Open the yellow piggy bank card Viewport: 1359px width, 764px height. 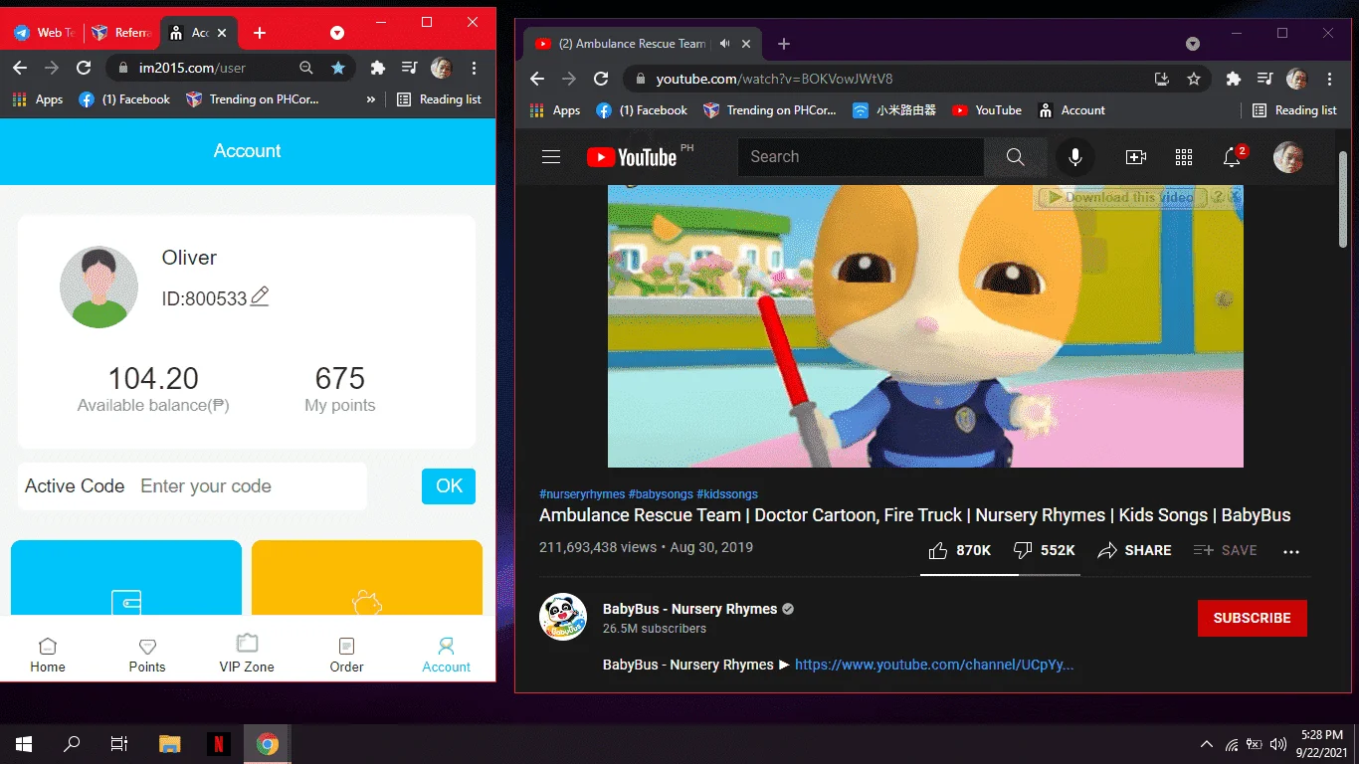tap(367, 578)
